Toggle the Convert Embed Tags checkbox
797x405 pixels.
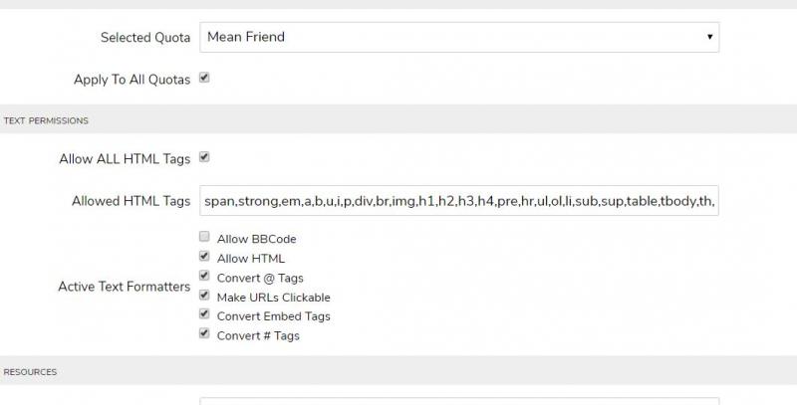204,314
